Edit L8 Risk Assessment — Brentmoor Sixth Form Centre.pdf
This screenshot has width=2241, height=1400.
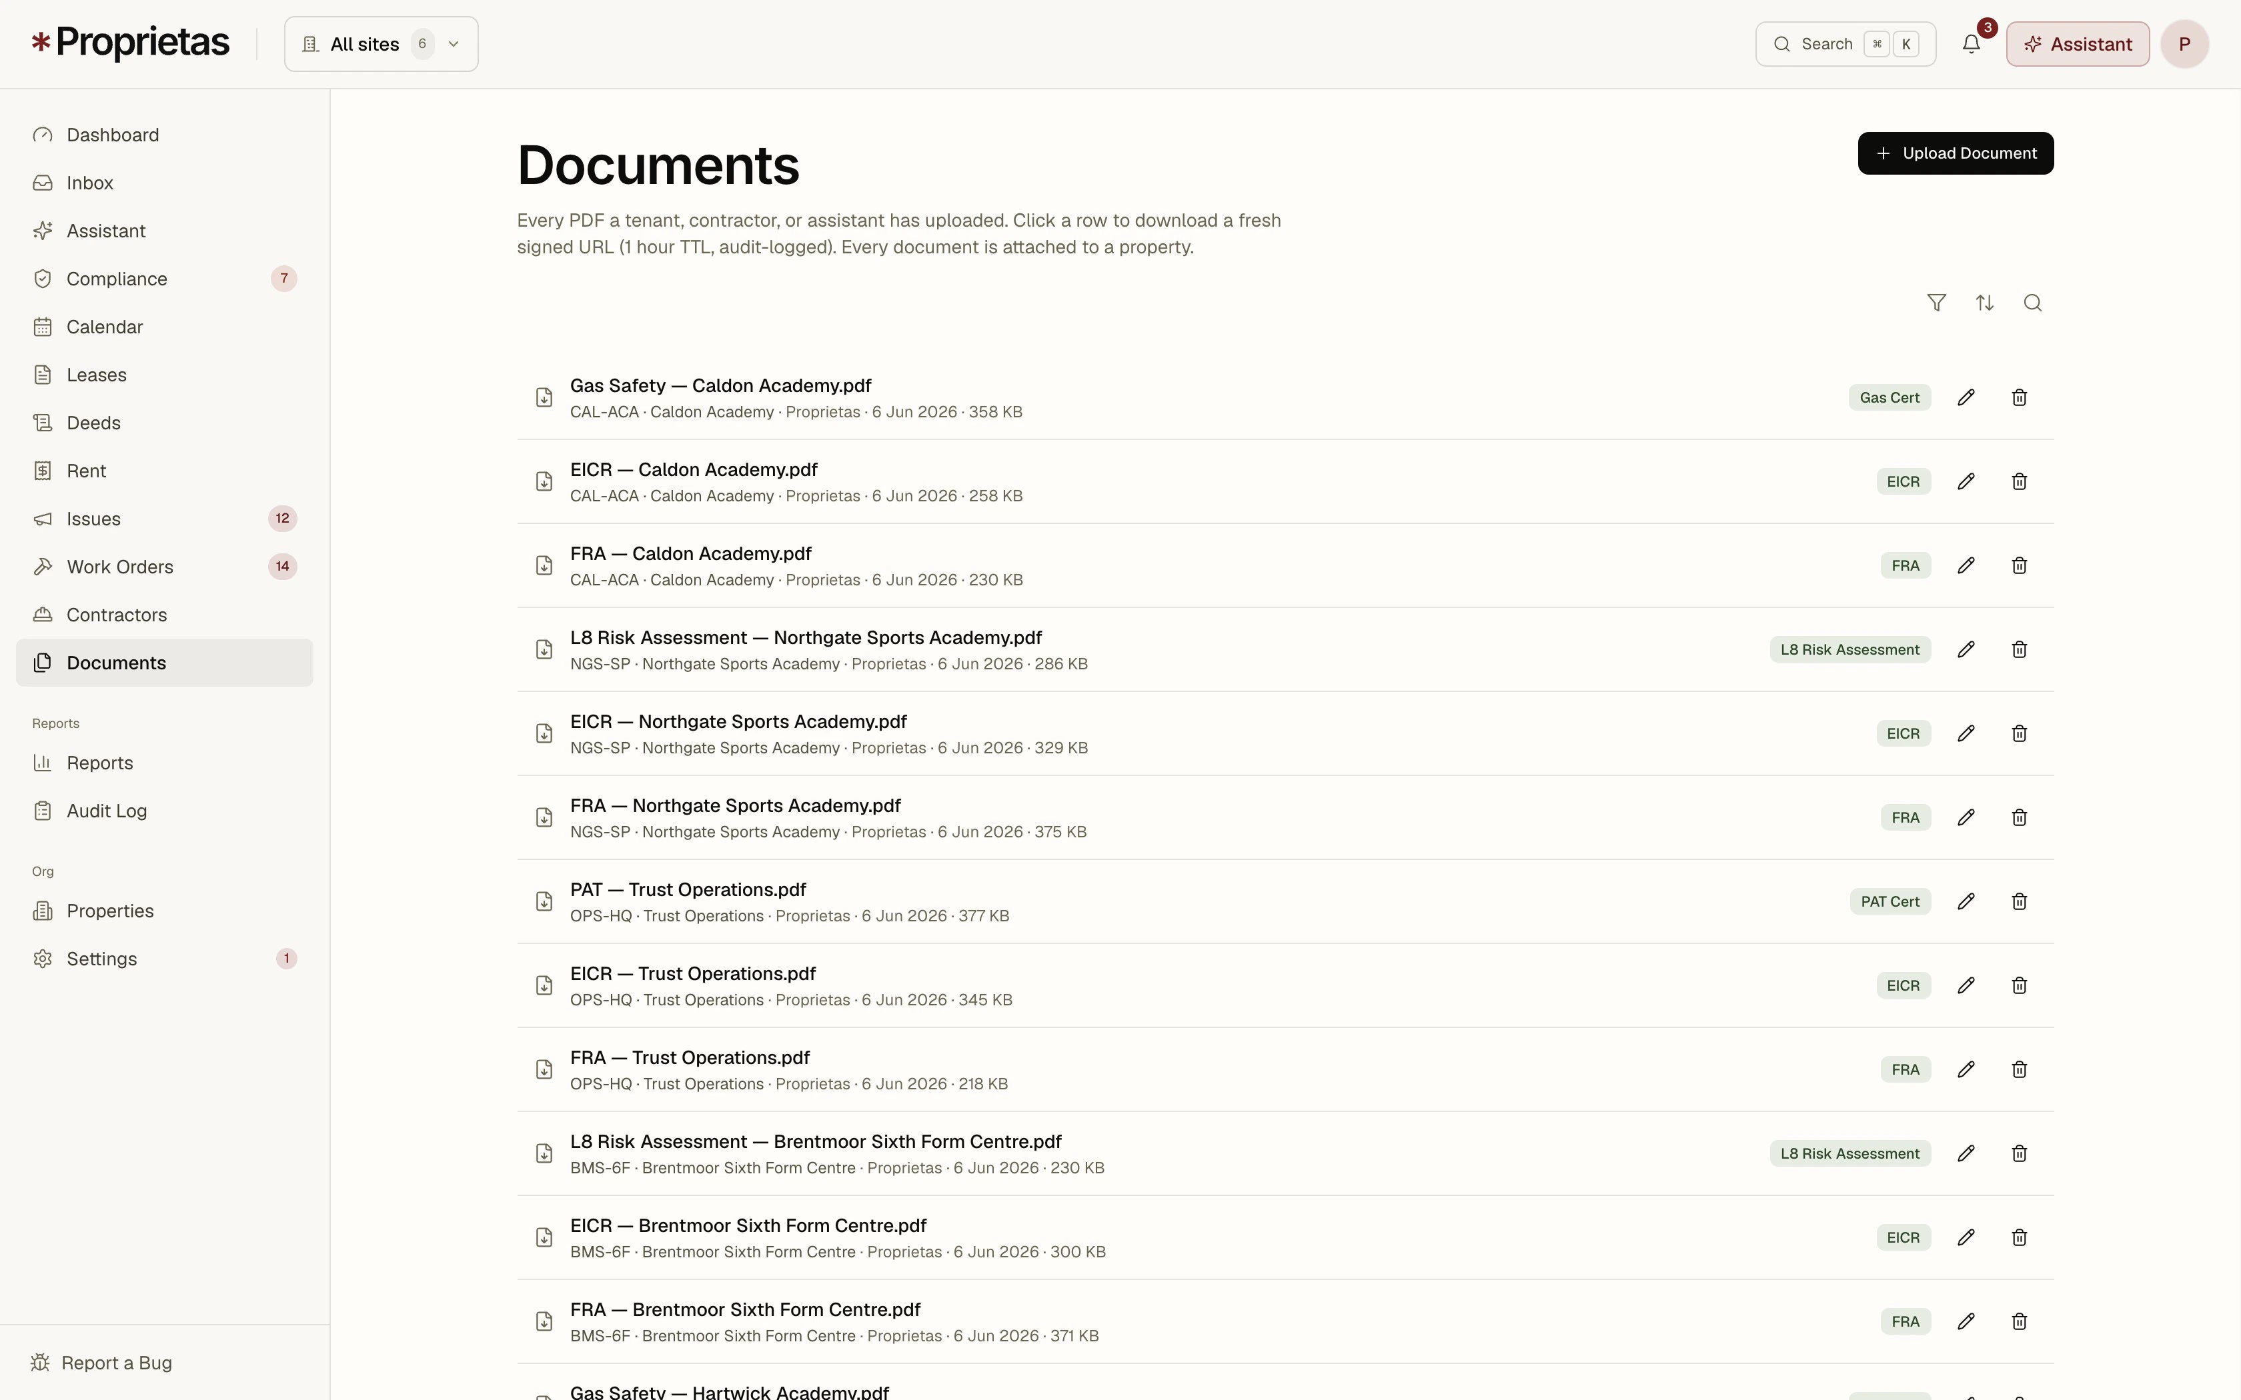tap(1966, 1153)
